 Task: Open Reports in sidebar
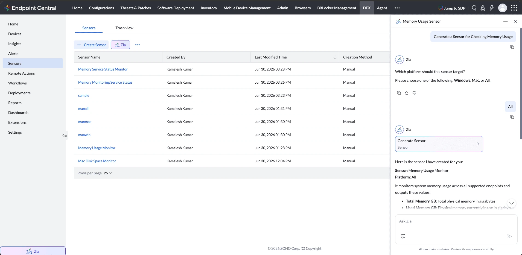pyautogui.click(x=33, y=103)
